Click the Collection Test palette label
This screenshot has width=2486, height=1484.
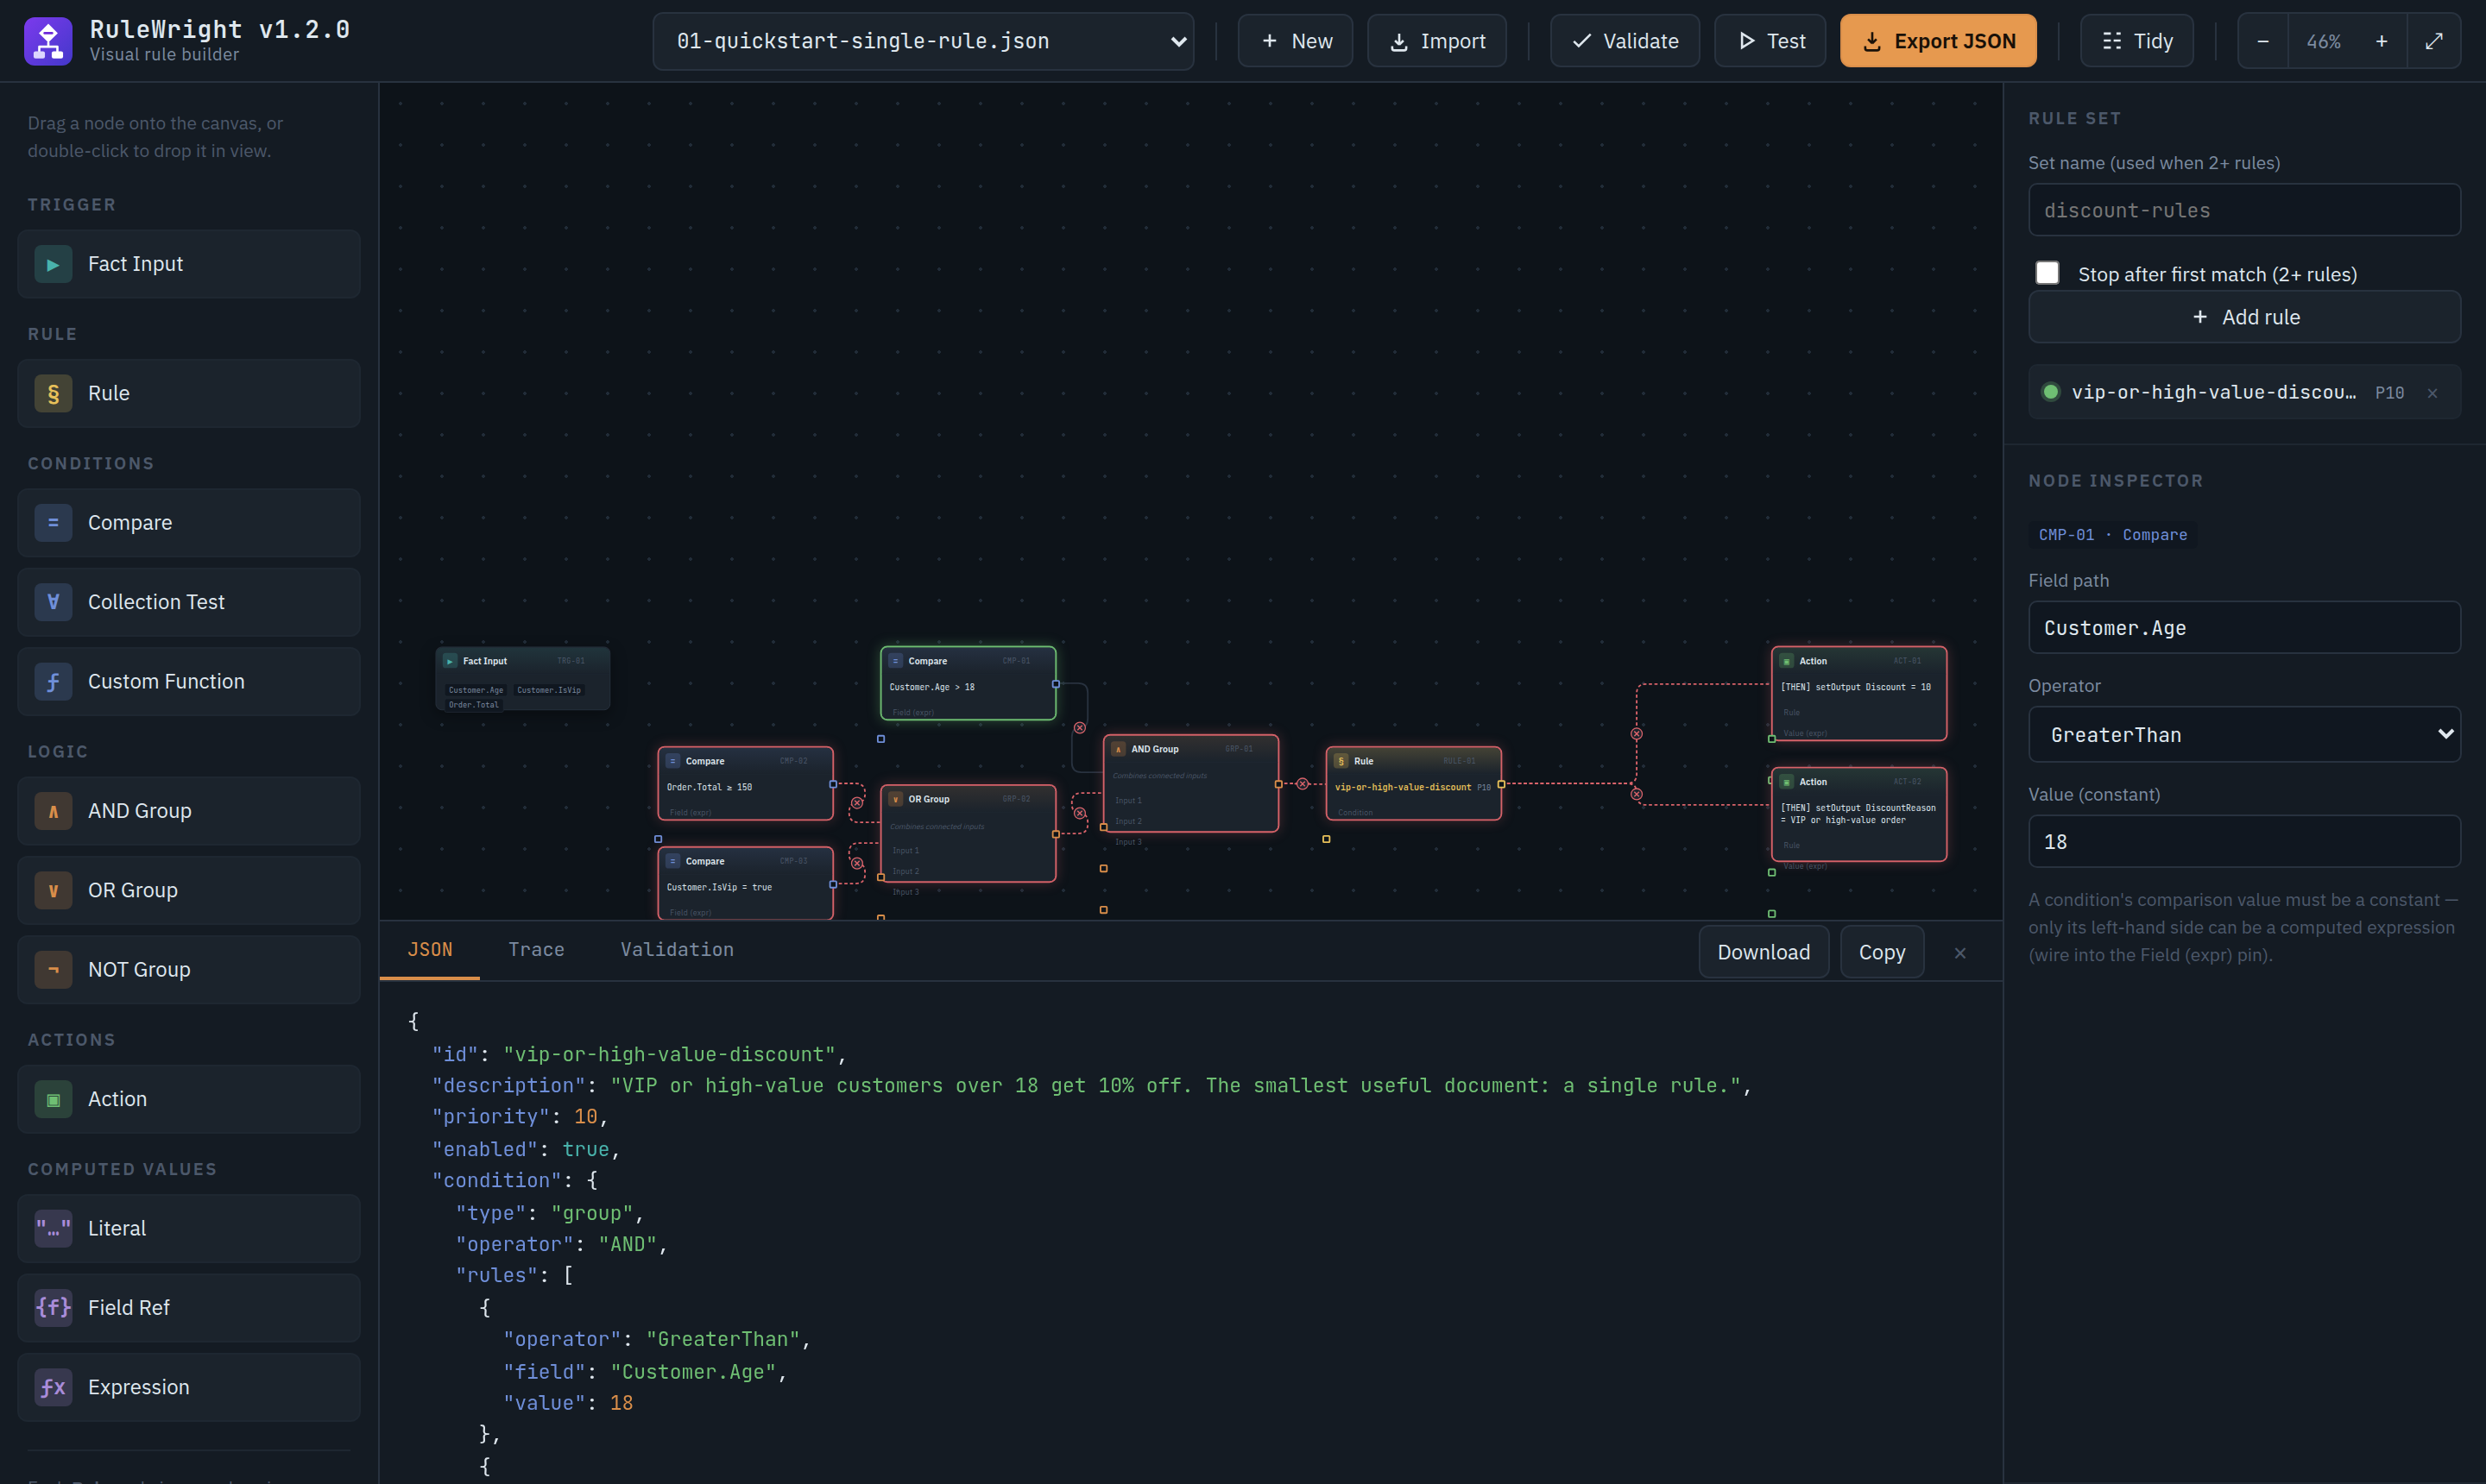(156, 602)
